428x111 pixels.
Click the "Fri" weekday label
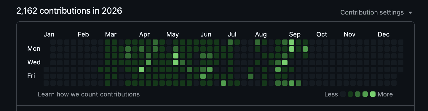click(x=31, y=76)
